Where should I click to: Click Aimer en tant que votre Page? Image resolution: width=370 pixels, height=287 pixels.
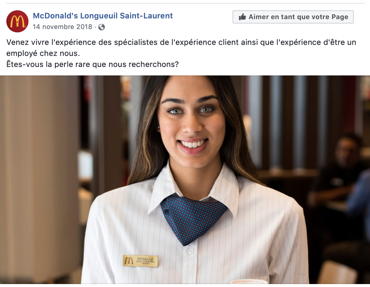(293, 17)
